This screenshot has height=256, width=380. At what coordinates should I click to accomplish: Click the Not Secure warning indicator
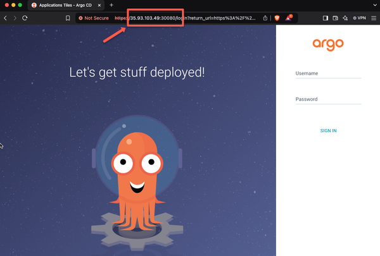tap(94, 18)
